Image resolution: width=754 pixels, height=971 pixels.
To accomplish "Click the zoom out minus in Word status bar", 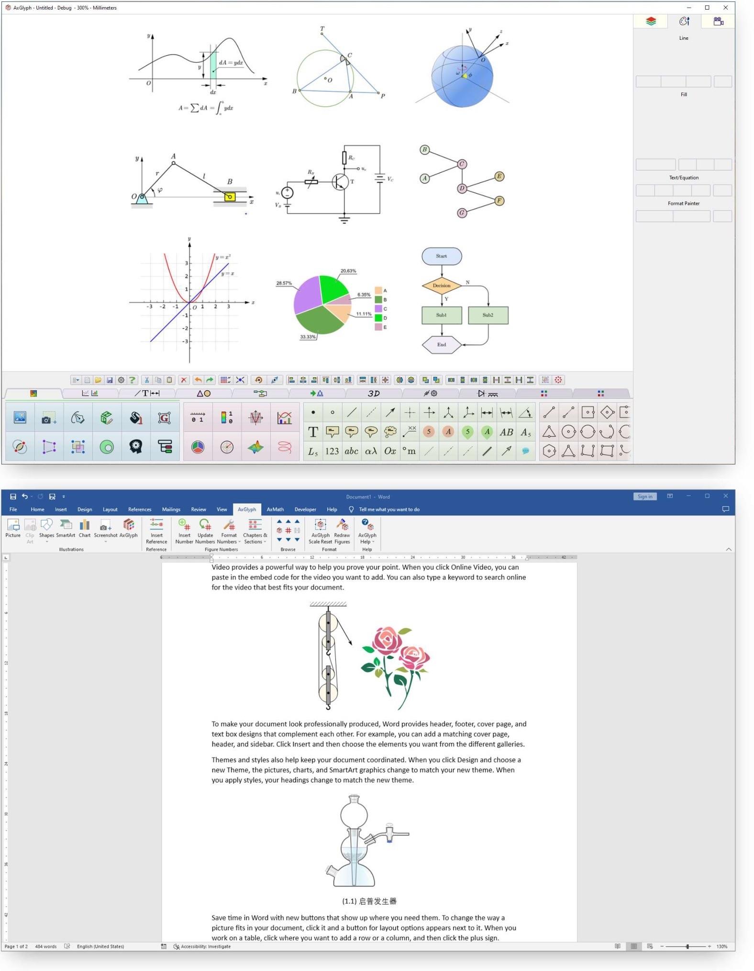I will (662, 946).
